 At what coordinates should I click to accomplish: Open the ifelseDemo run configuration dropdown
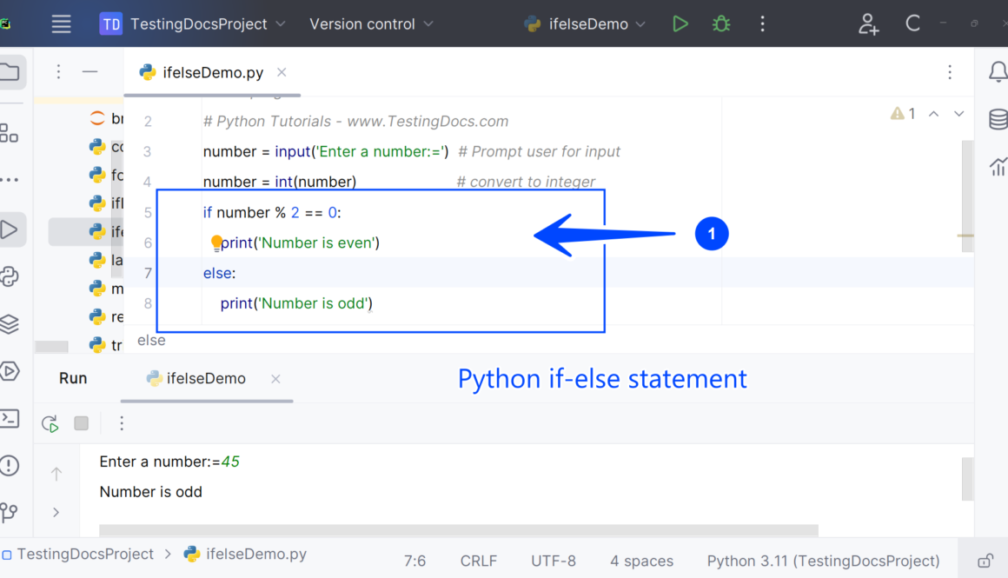(587, 23)
